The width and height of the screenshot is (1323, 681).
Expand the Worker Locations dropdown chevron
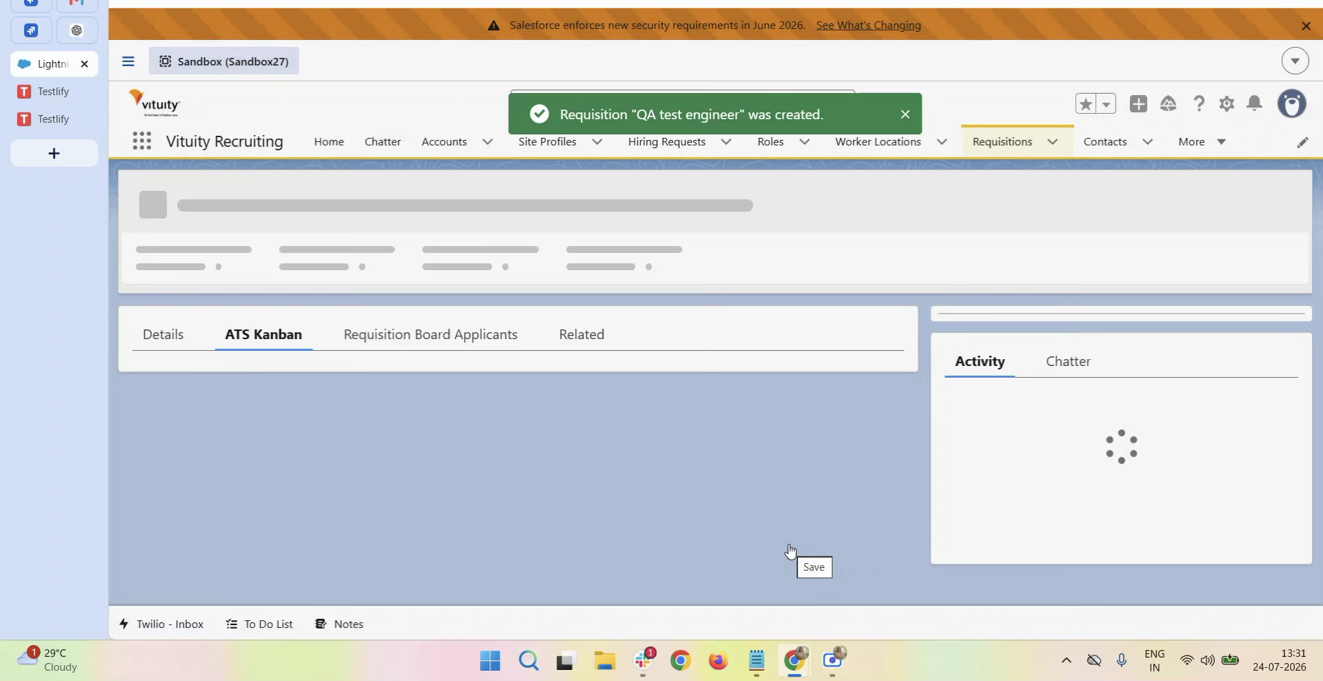point(942,142)
